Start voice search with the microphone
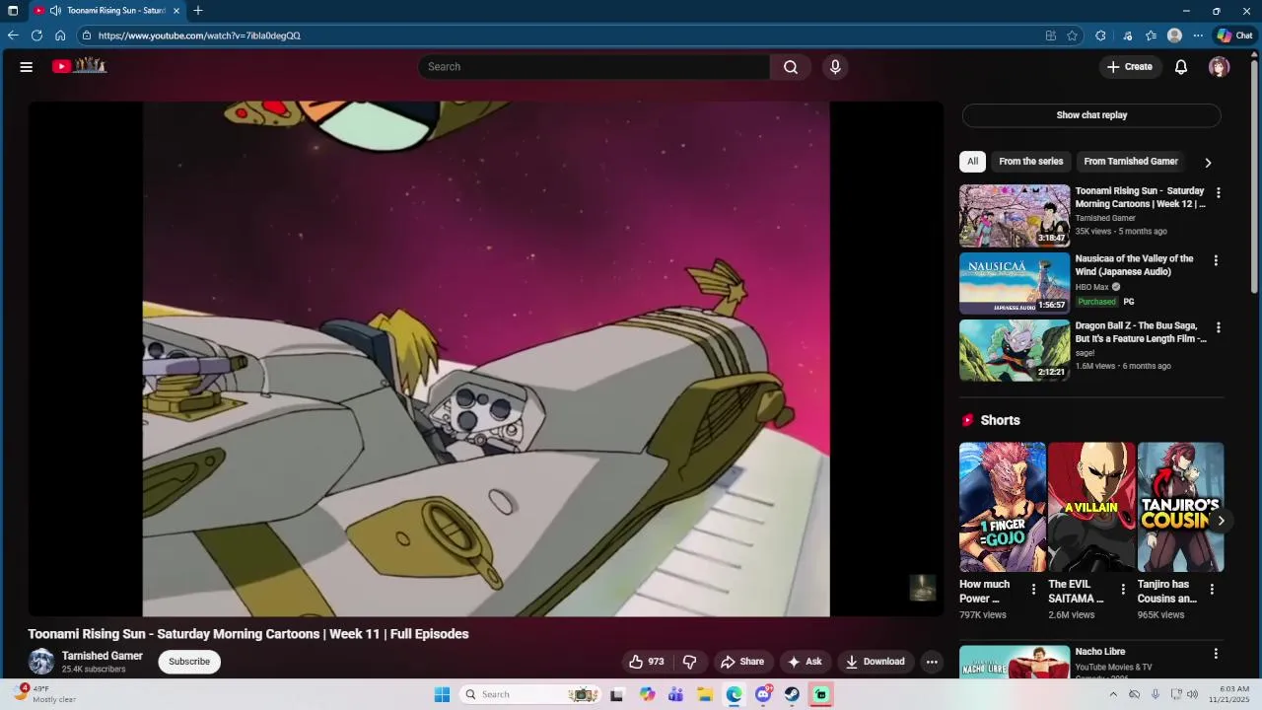This screenshot has height=710, width=1262. click(x=835, y=67)
